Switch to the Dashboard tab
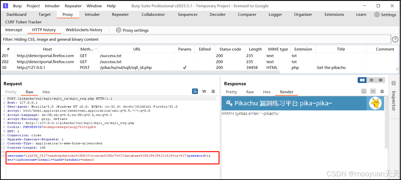The height and width of the screenshot is (180, 401). [16, 15]
